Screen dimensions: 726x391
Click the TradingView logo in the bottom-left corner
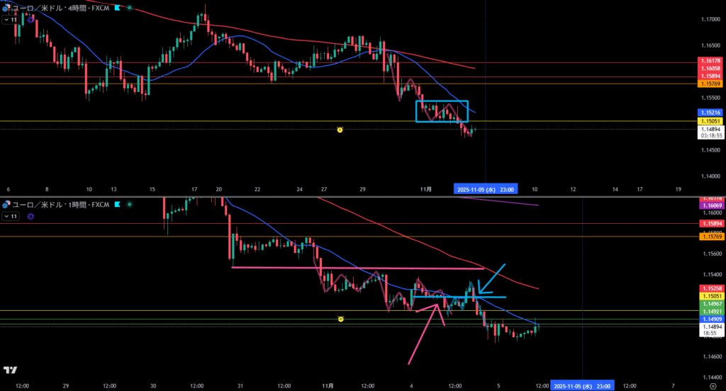[x=11, y=370]
